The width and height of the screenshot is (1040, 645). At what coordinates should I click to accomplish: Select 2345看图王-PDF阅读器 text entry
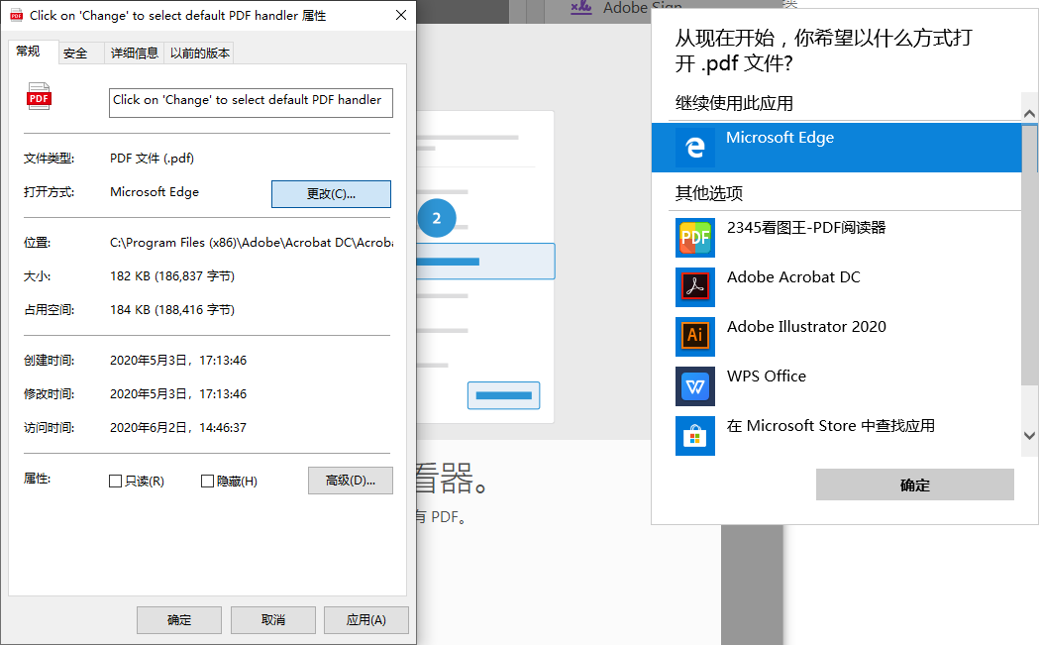[806, 228]
